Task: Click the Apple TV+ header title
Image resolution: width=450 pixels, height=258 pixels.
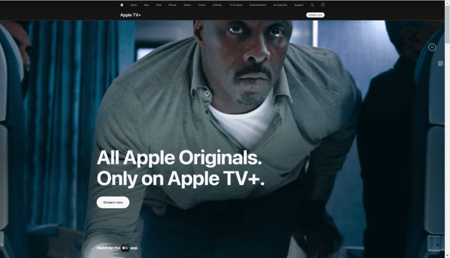Action: coord(131,15)
